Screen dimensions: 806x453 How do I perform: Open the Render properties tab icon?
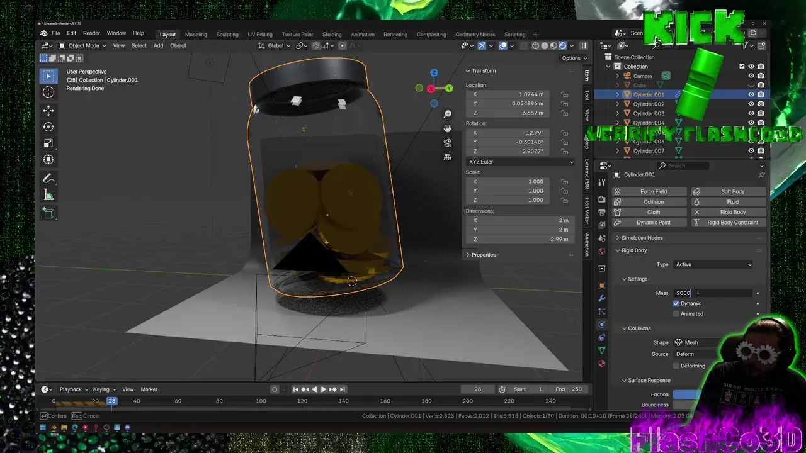click(x=601, y=199)
